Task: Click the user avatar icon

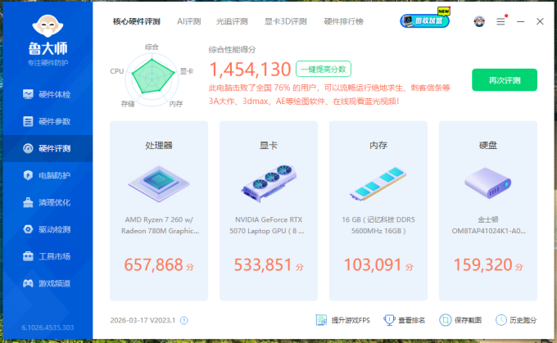Action: [479, 21]
